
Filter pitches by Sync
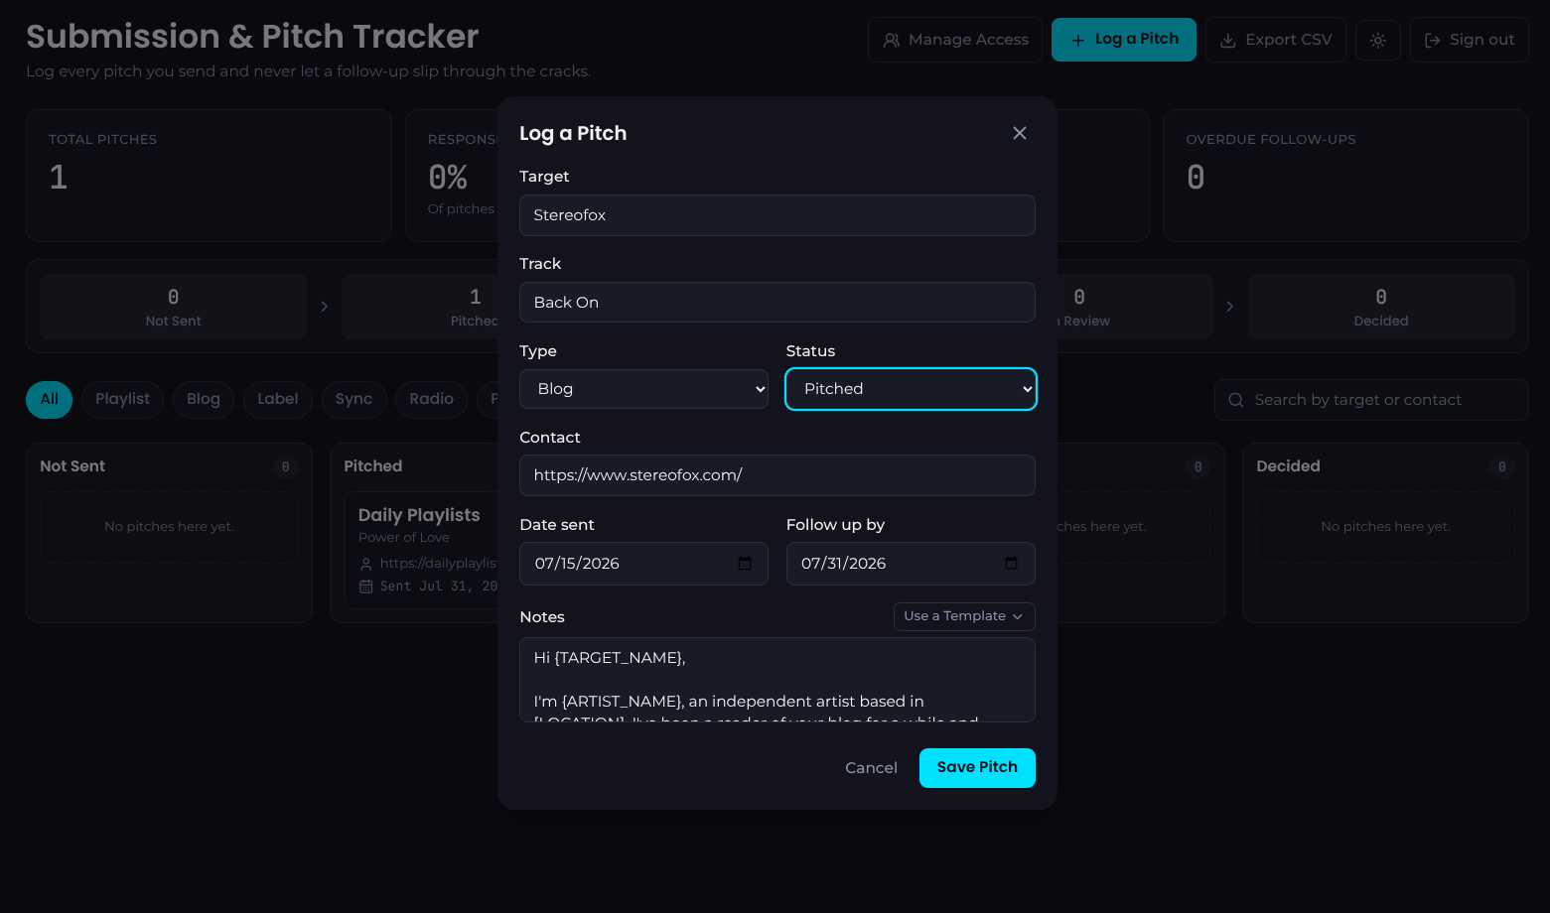(353, 400)
